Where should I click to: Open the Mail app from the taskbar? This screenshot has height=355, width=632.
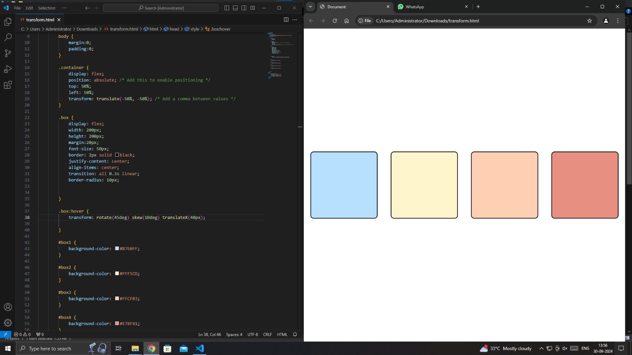pyautogui.click(x=184, y=348)
